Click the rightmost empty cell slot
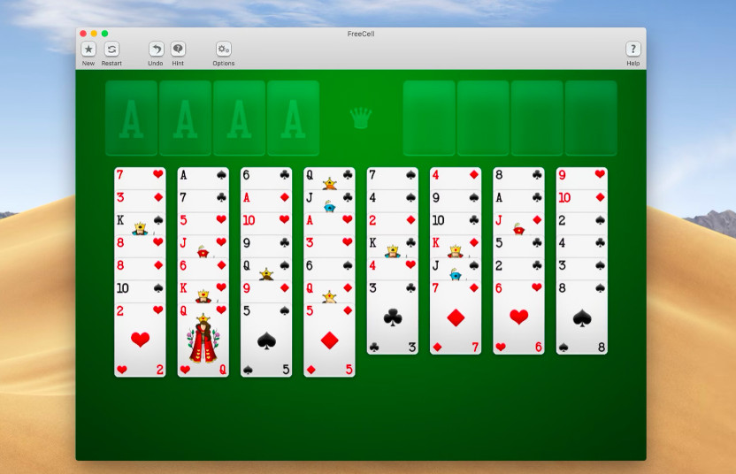This screenshot has height=474, width=736. click(x=590, y=118)
